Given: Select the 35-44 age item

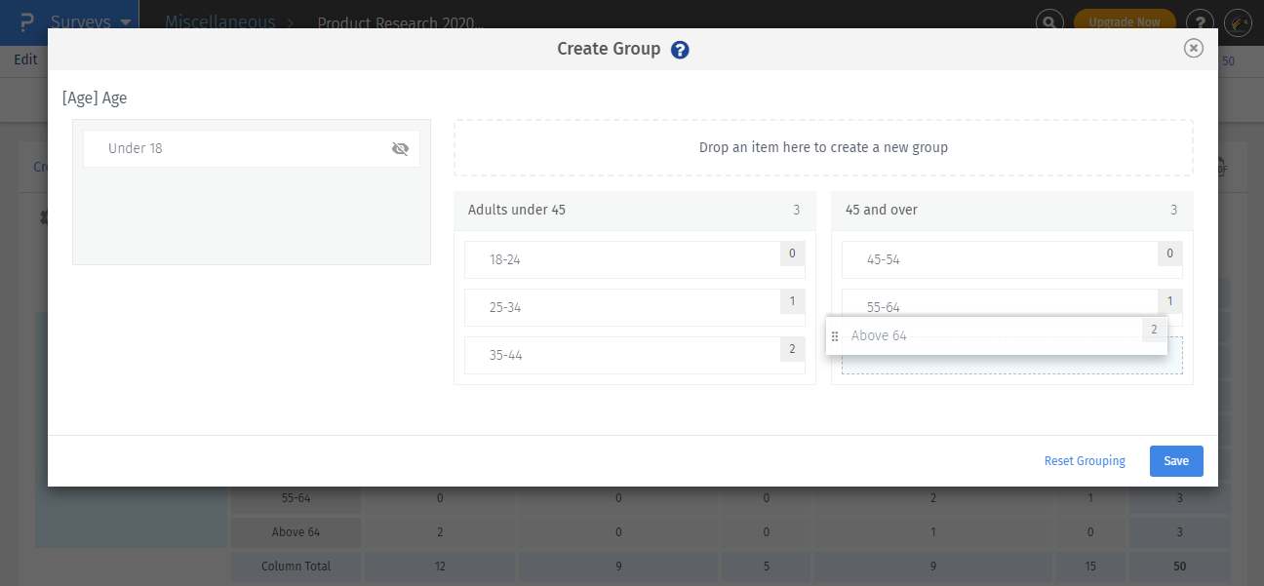Looking at the screenshot, I should [x=624, y=355].
